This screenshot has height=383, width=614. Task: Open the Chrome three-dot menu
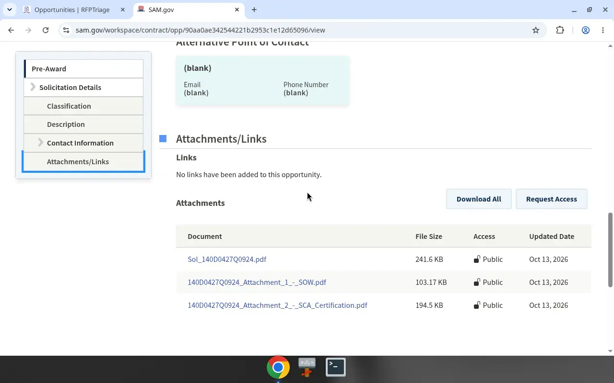pos(603,30)
